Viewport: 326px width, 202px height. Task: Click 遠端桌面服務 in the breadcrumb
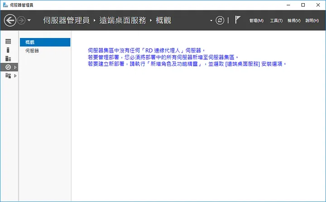click(x=123, y=20)
